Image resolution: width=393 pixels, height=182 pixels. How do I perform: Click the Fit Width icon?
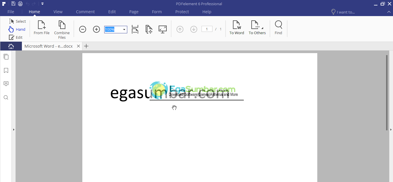135,29
